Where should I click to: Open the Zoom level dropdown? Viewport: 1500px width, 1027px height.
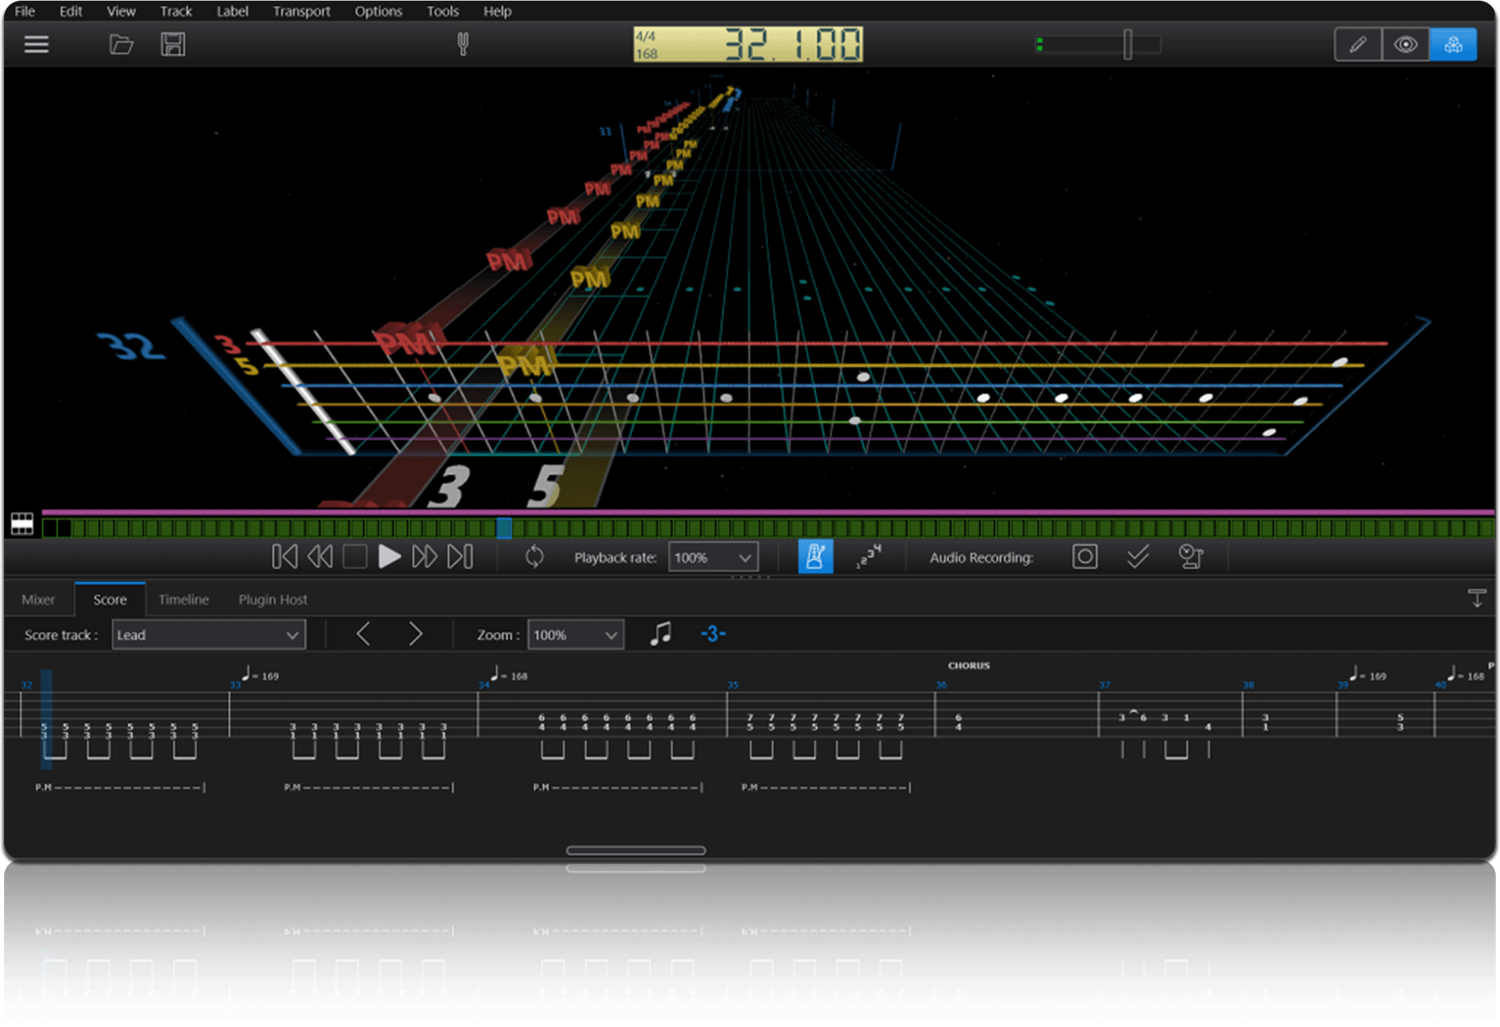[575, 634]
